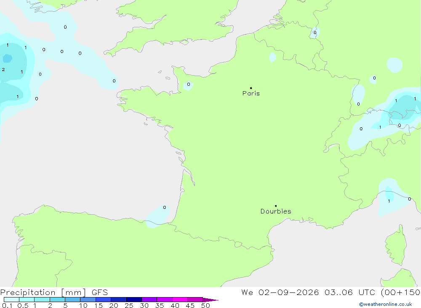Click the 03..06 UTC time text
The height and width of the screenshot is (308, 421).
[x=349, y=292]
